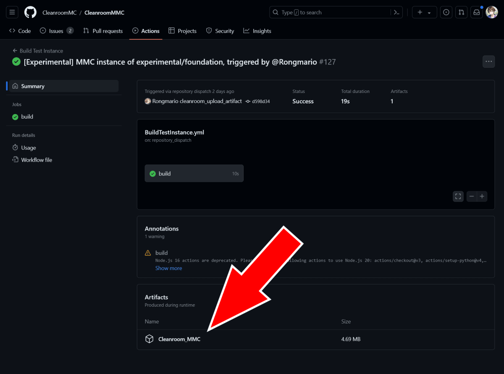Open the build annotation link
Screen dimensions: 504x374
161,253
